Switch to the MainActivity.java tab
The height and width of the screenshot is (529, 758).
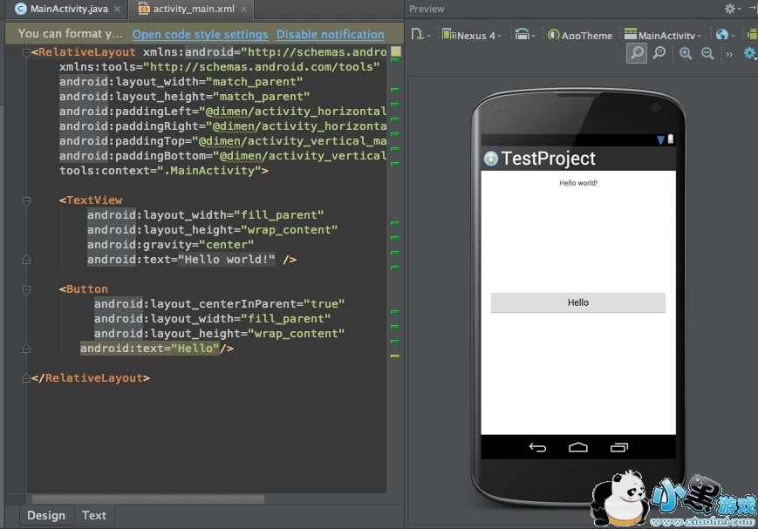click(61, 10)
